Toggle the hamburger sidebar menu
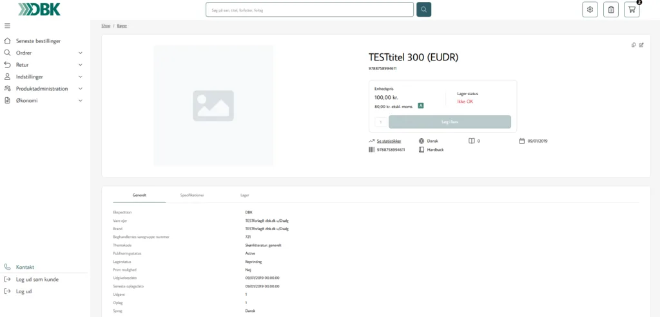This screenshot has height=317, width=660. tap(7, 26)
